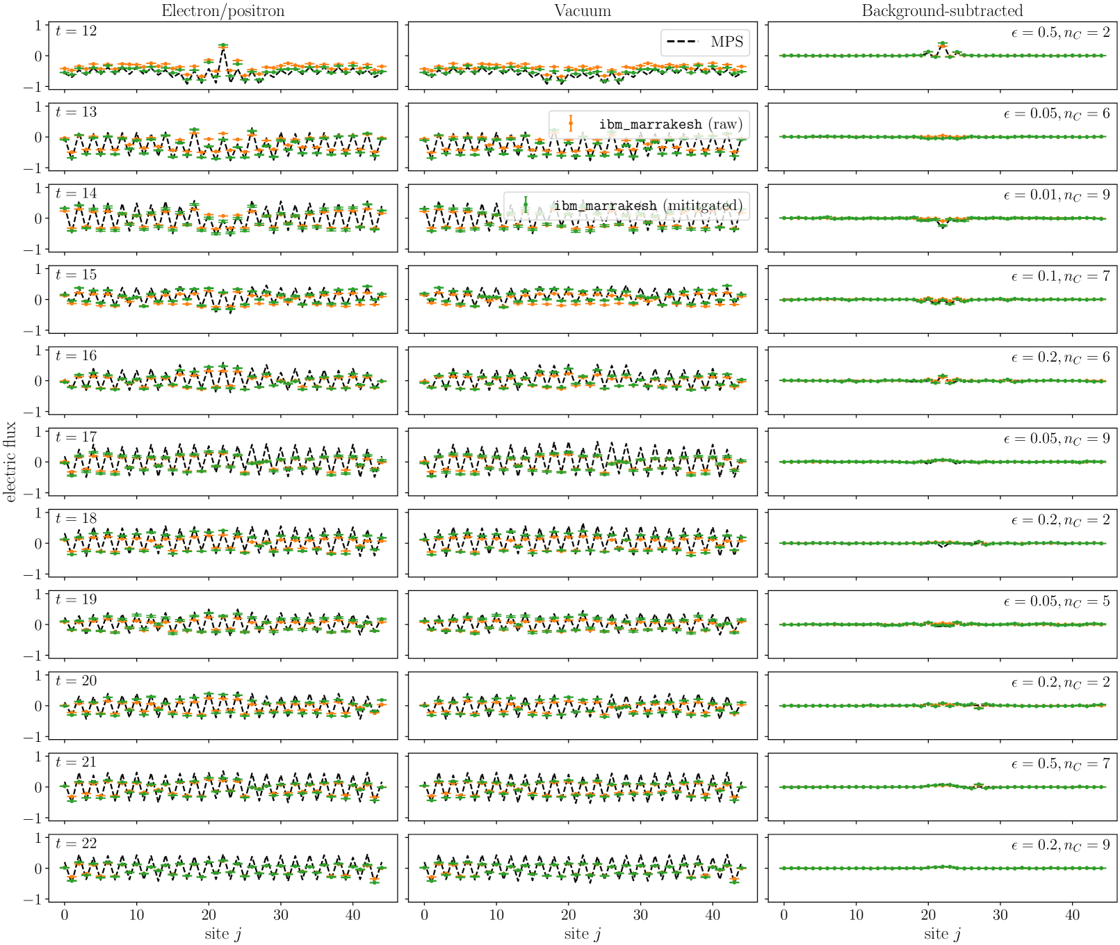Click "site j" axis label under Vacuum column
The width and height of the screenshot is (1120, 945).
click(583, 934)
